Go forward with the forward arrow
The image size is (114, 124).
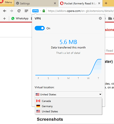coord(11,11)
